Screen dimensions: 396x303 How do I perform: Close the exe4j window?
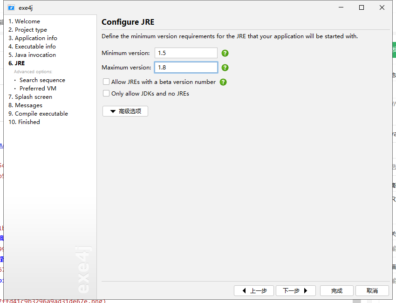point(382,7)
